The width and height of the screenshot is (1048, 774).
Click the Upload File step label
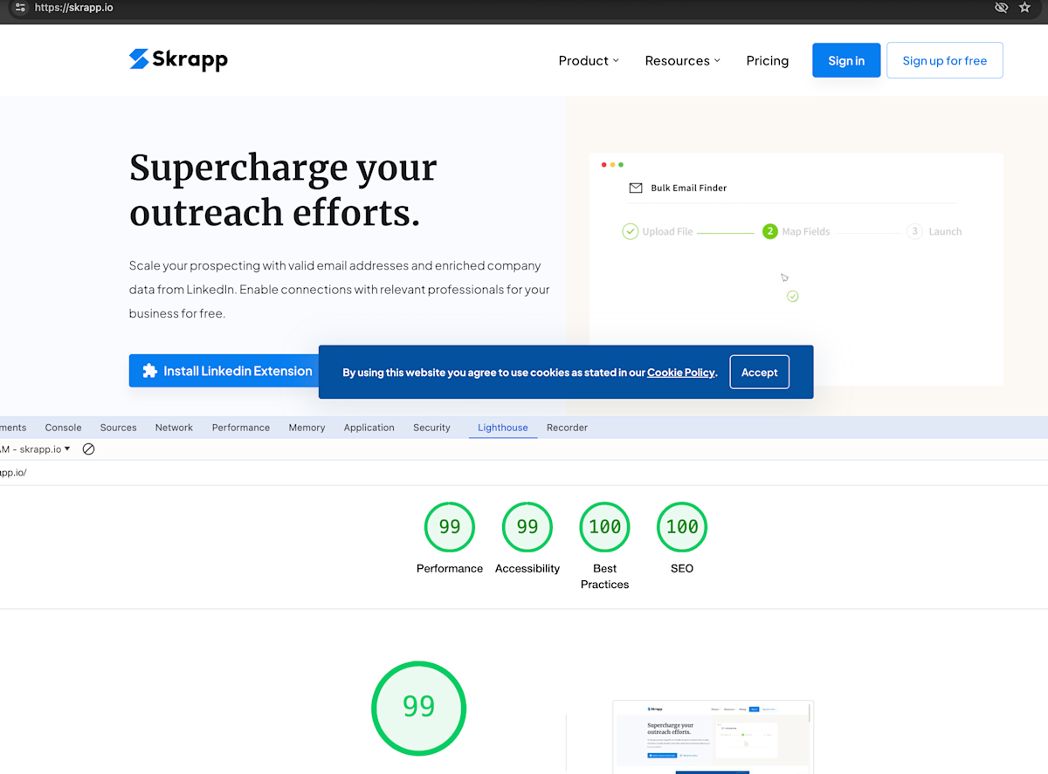click(x=668, y=231)
